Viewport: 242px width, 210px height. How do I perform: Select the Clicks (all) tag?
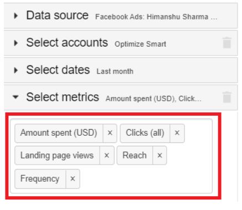(x=145, y=133)
